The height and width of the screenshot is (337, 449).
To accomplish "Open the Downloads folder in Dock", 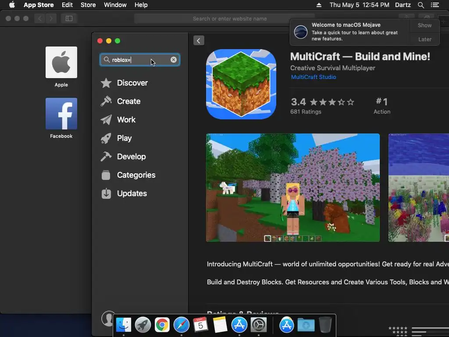I will (306, 325).
